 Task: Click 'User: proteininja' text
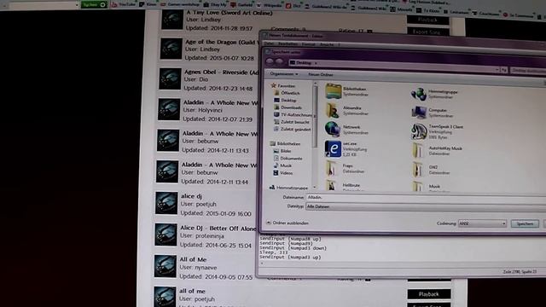click(202, 235)
